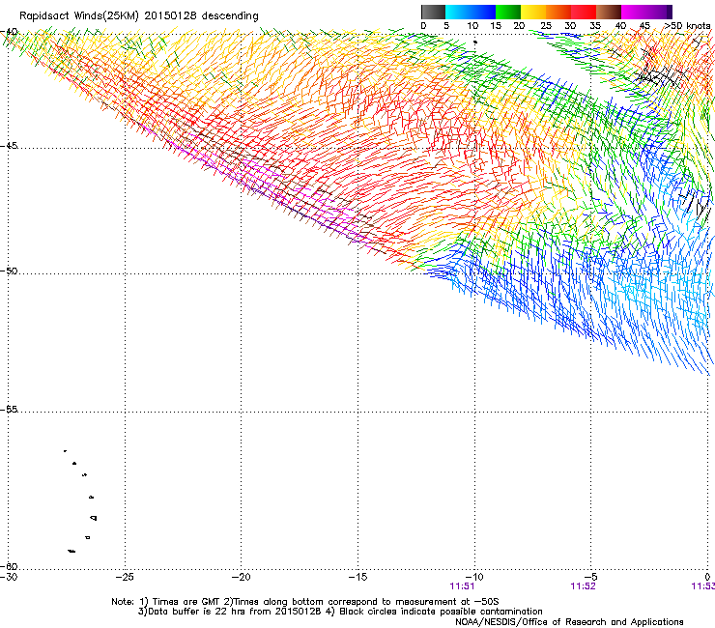715x628 pixels.
Task: Click the cyan 5-10 knots legend segment
Action: pyautogui.click(x=458, y=12)
